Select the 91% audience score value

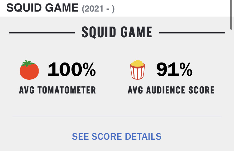pyautogui.click(x=174, y=70)
